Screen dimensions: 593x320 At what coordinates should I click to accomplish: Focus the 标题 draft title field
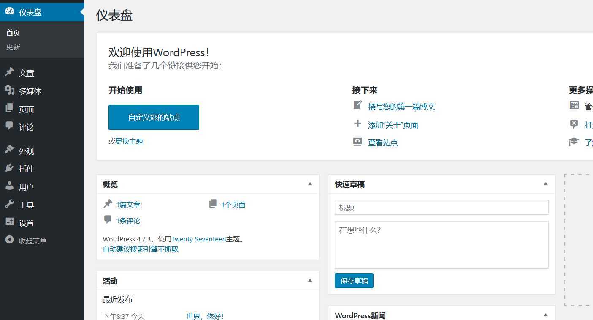[441, 208]
